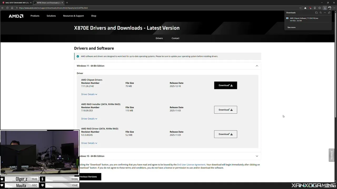Click the Feedback side tab
337x189 pixels.
coord(331,155)
